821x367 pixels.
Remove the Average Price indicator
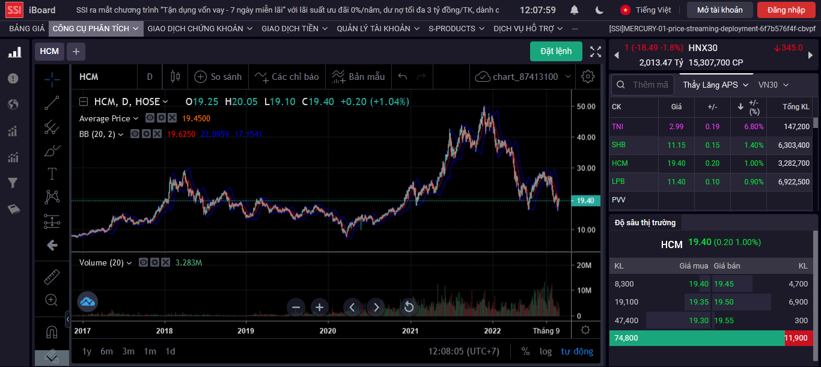pos(172,118)
